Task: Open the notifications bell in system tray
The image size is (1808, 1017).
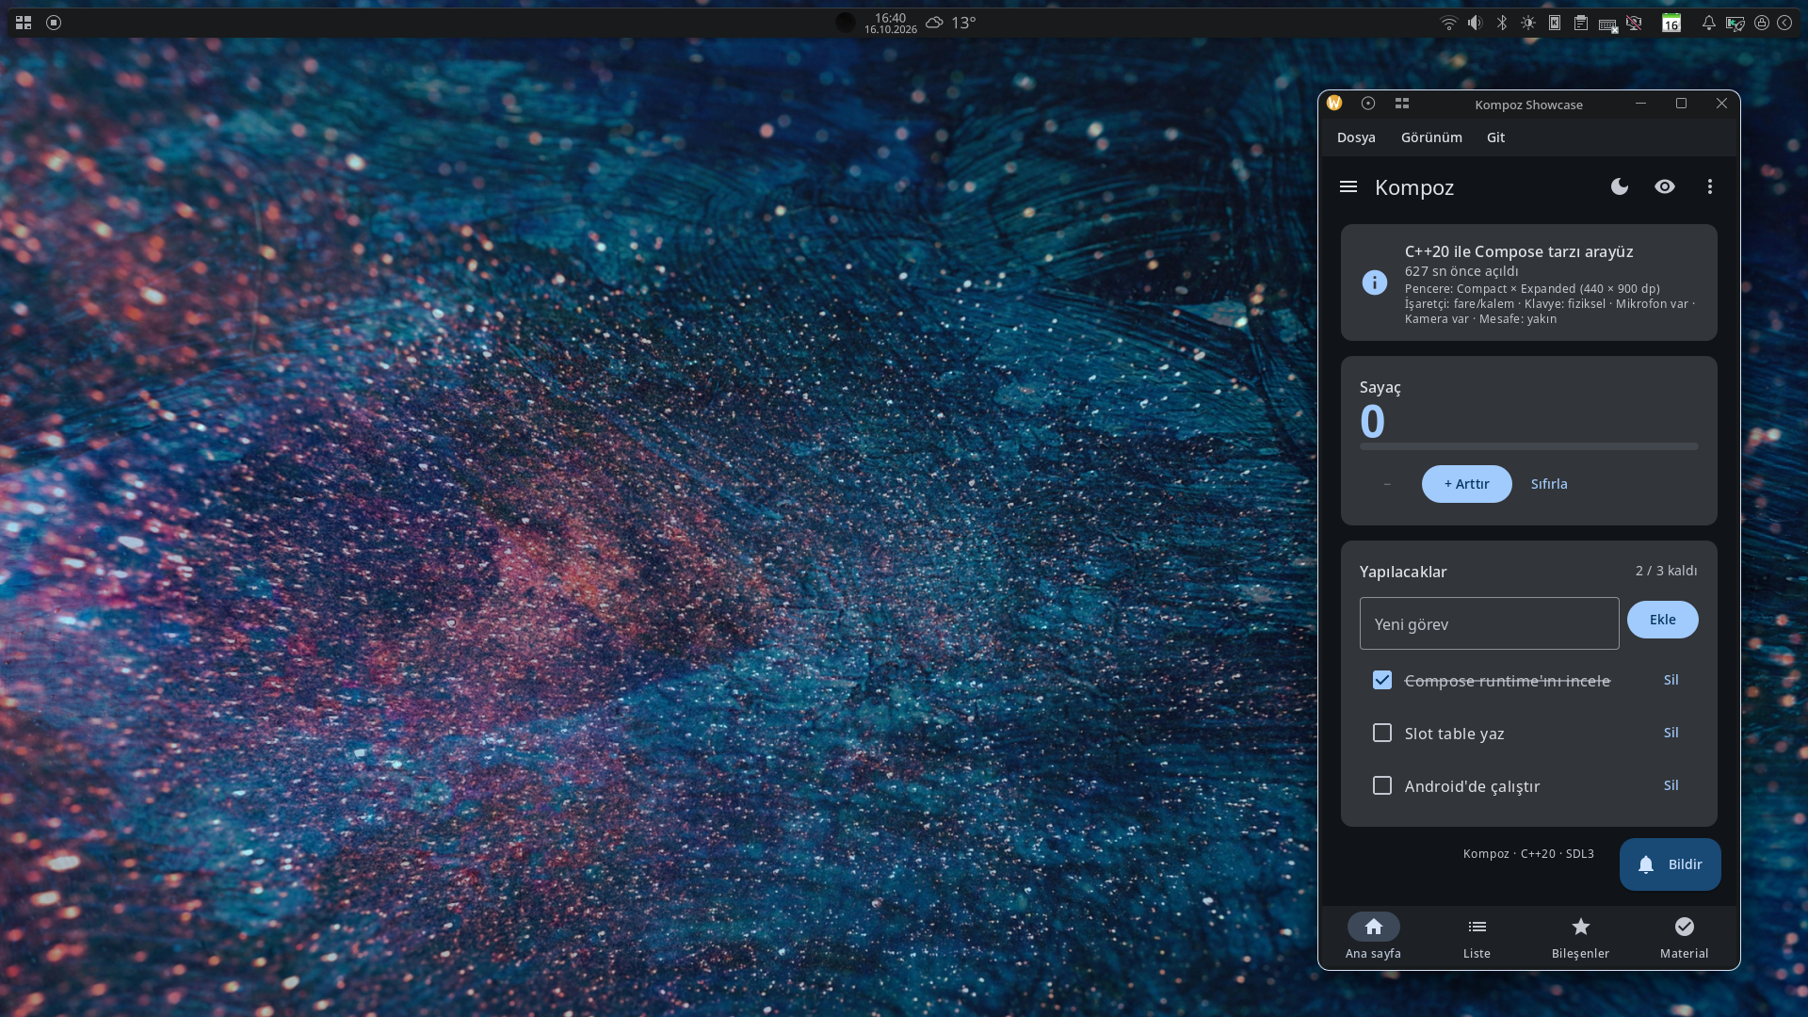Action: (1708, 23)
